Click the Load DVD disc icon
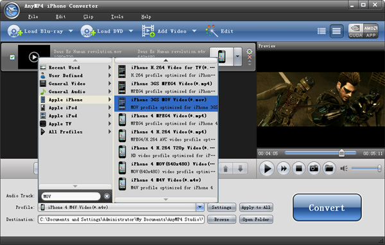 point(88,32)
